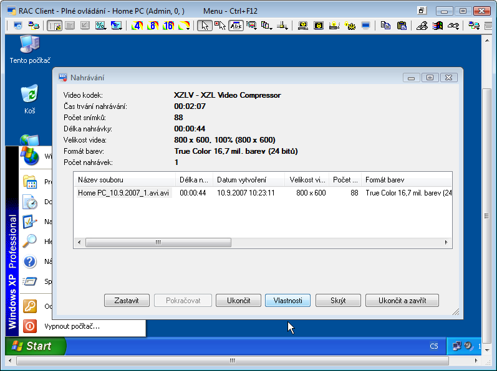Toggle the mouse pointer control button
Viewport: 497px width, 371px height.
(205, 26)
